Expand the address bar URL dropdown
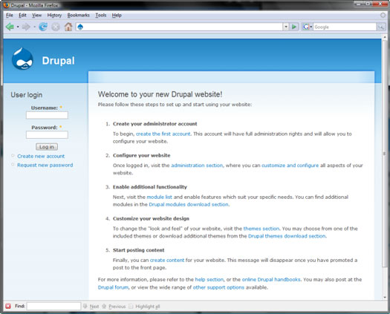390x314 pixels. click(x=286, y=27)
